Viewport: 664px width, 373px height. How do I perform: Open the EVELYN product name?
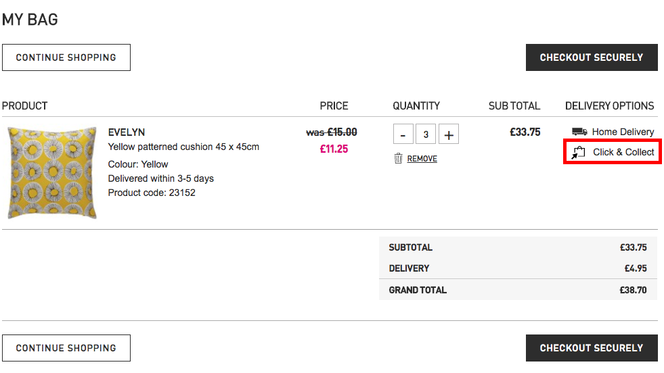pyautogui.click(x=127, y=132)
